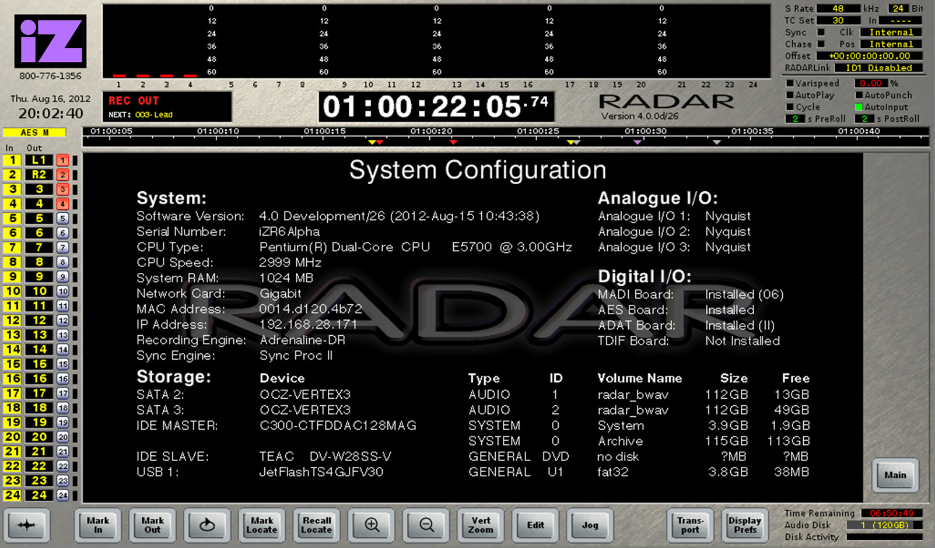935x548 pixels.
Task: Set the PostRoll seconds value
Action: 864,119
